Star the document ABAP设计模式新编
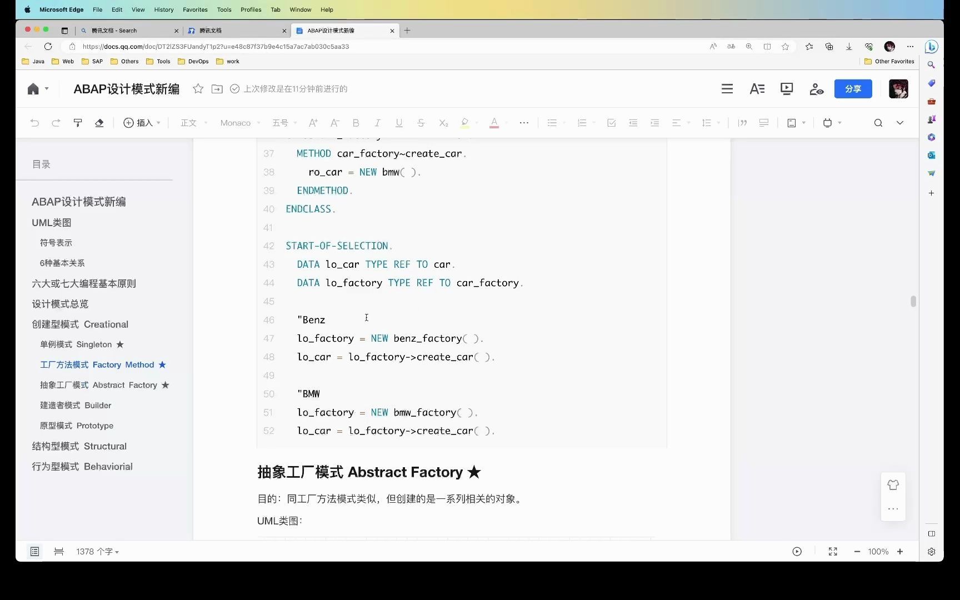This screenshot has height=600, width=960. [x=198, y=89]
